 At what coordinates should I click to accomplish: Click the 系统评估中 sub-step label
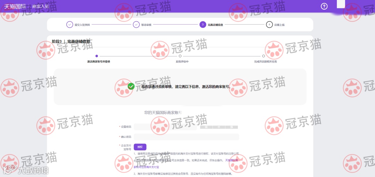click(x=182, y=62)
